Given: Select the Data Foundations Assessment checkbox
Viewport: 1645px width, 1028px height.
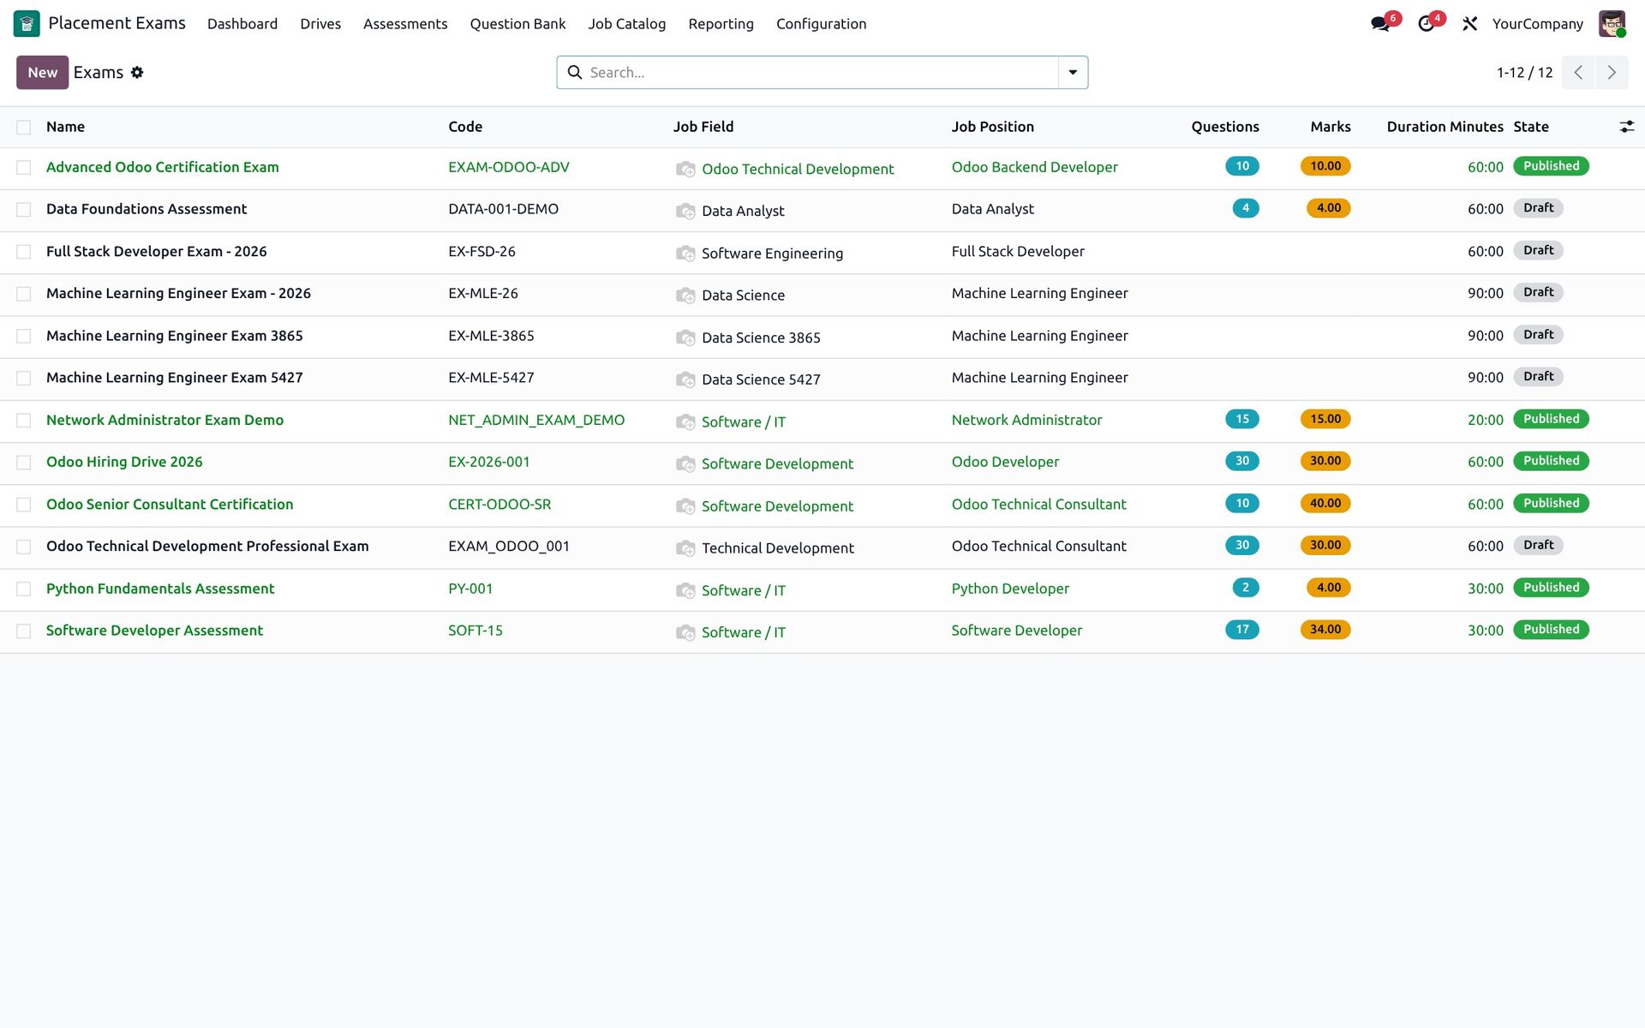Looking at the screenshot, I should 24,210.
